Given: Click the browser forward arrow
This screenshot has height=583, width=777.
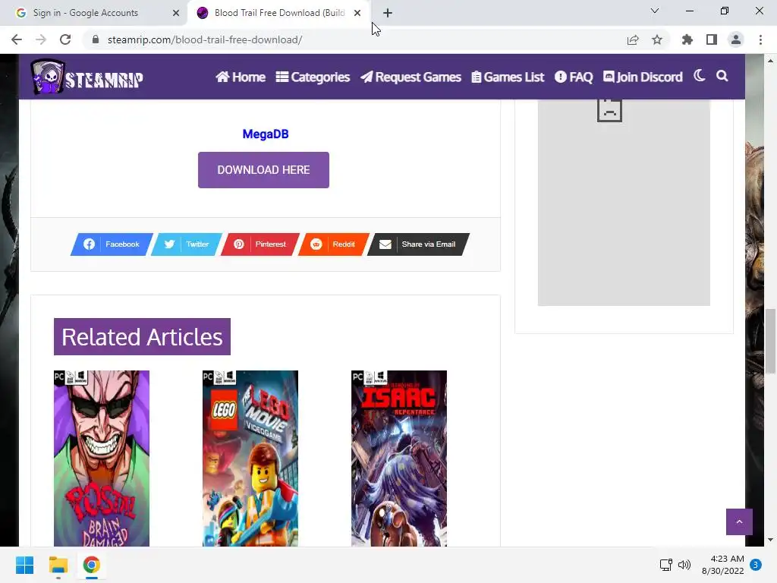Looking at the screenshot, I should click(x=41, y=39).
